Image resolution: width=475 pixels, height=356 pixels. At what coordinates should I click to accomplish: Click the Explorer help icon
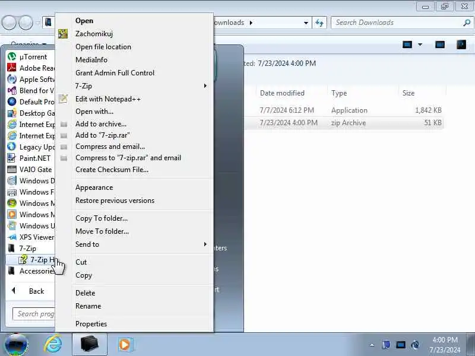[x=461, y=45]
